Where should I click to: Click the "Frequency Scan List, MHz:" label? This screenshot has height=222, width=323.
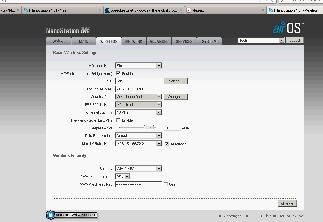[x=92, y=120]
